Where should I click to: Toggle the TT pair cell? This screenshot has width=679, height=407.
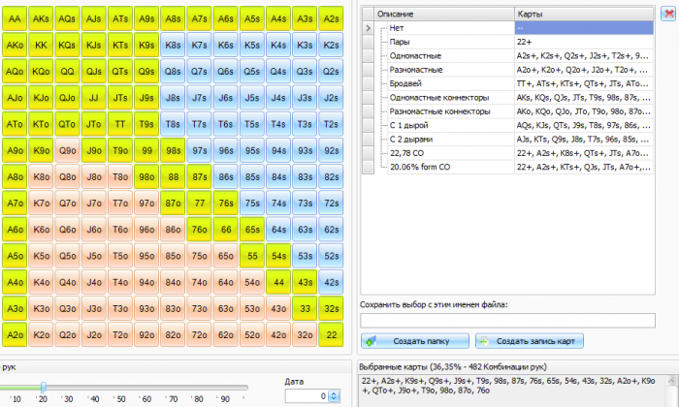coord(120,124)
